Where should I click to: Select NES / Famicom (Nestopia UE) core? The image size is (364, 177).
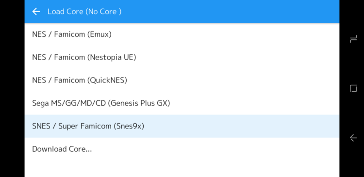click(x=182, y=57)
